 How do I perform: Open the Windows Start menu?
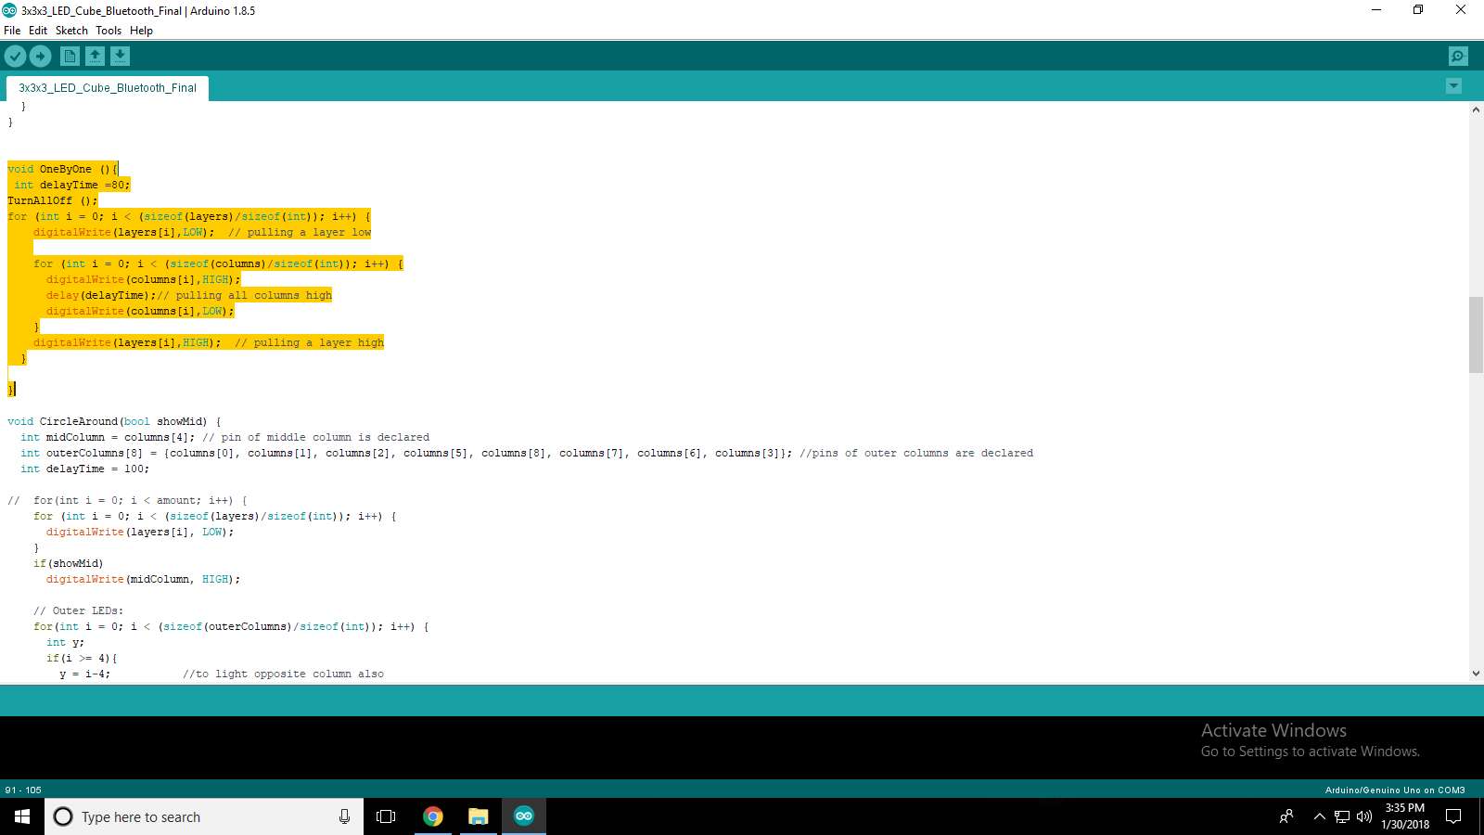coord(22,816)
